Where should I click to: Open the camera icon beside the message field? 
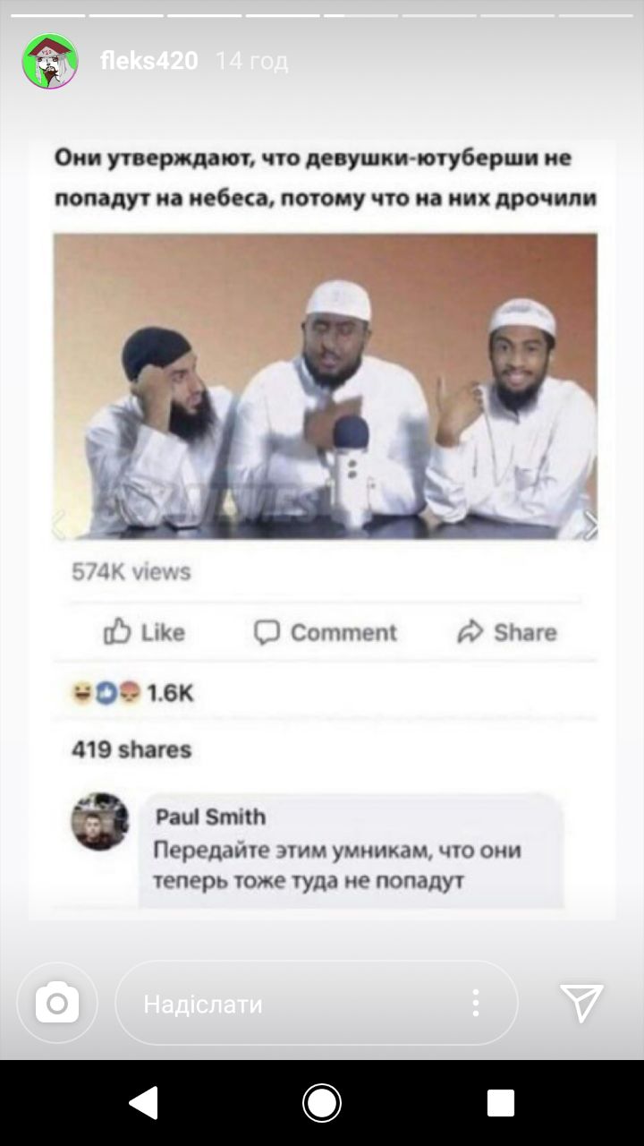[x=57, y=1003]
